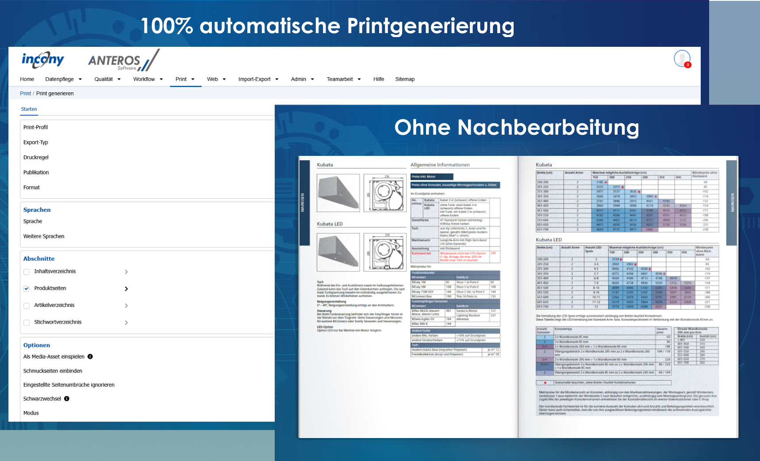The width and height of the screenshot is (760, 461).
Task: Click the Modus option label
Action: coord(31,413)
